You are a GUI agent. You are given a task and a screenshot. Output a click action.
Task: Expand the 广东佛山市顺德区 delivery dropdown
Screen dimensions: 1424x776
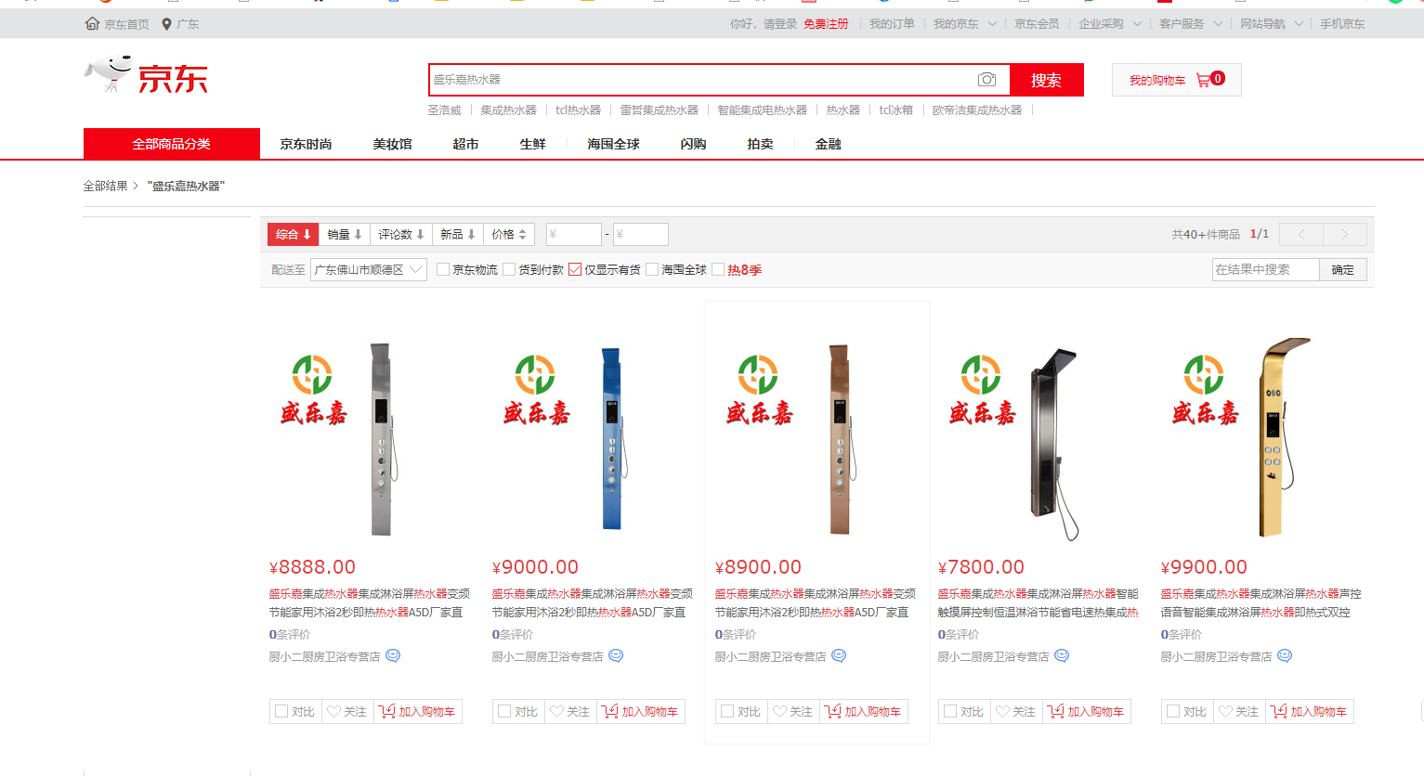368,270
